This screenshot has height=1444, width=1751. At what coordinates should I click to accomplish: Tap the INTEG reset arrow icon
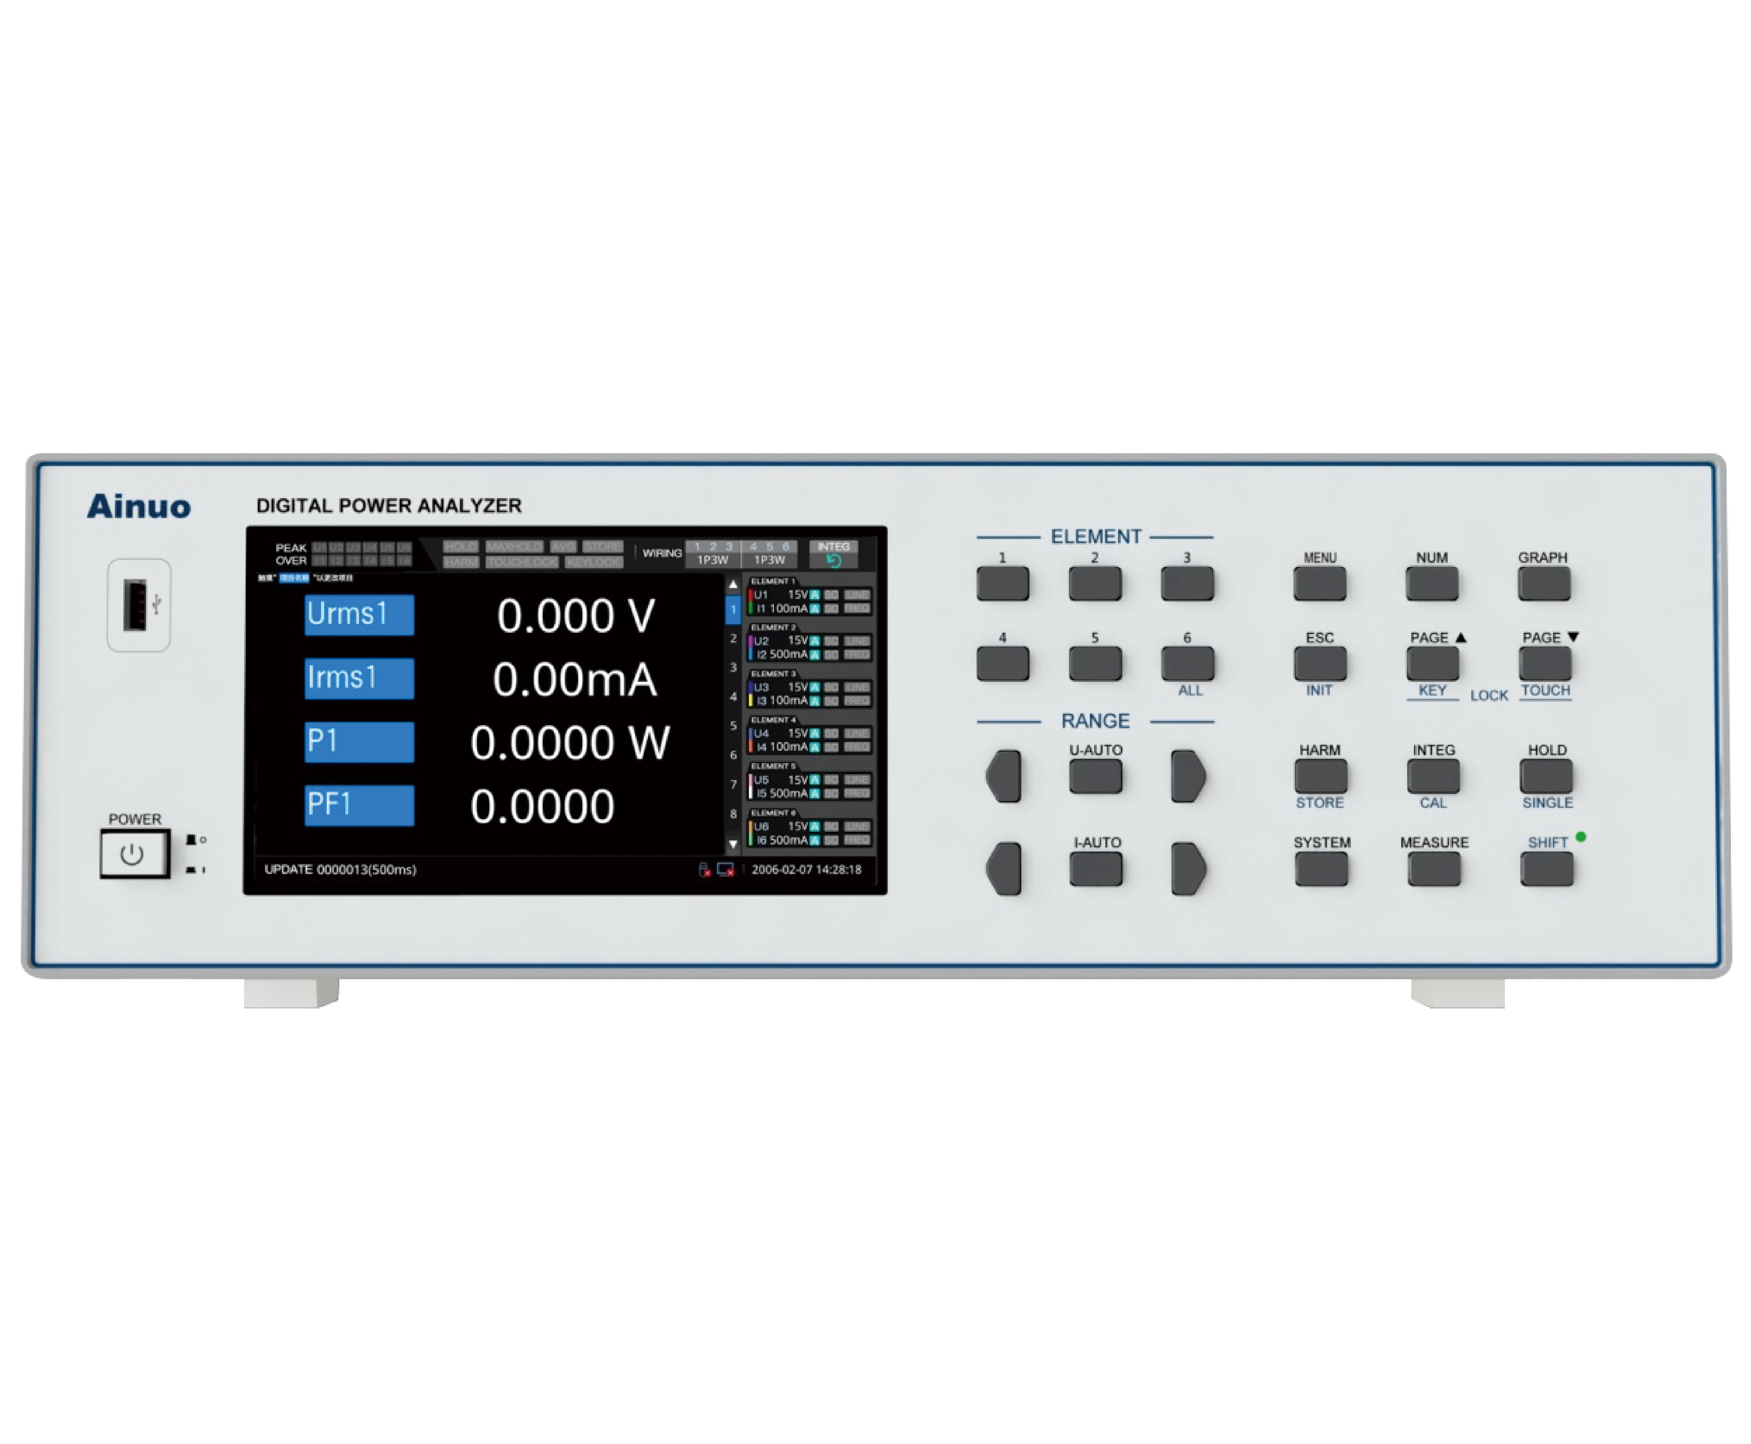833,561
